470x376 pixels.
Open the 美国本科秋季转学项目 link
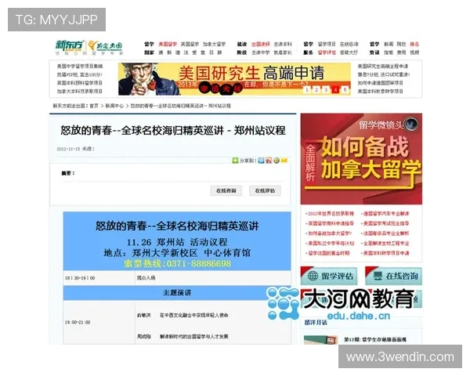click(381, 91)
